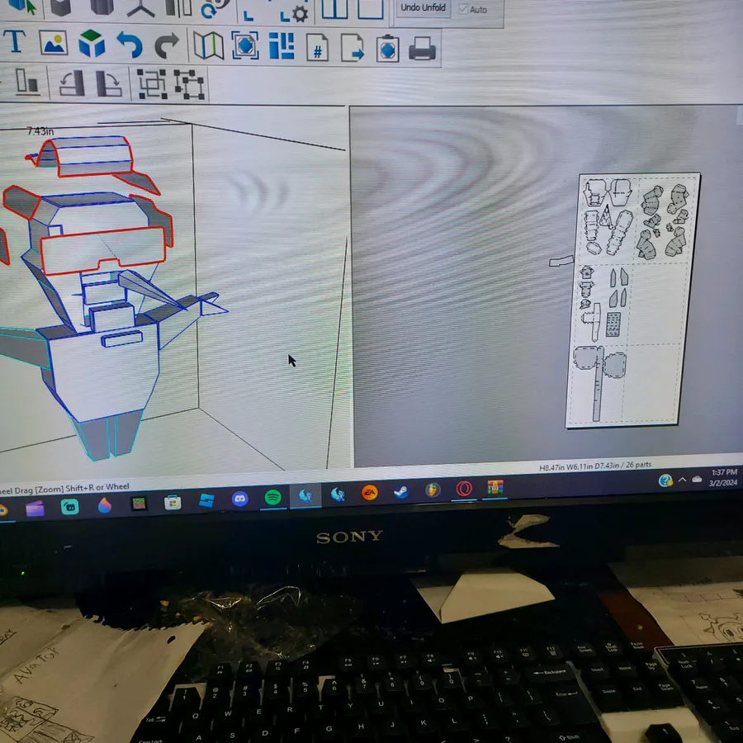The width and height of the screenshot is (743, 743).
Task: Click the blue arrange parts icon
Action: pyautogui.click(x=282, y=46)
